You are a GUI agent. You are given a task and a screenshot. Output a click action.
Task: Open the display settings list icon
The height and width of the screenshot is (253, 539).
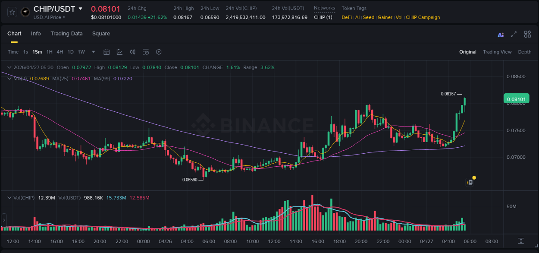pos(146,52)
